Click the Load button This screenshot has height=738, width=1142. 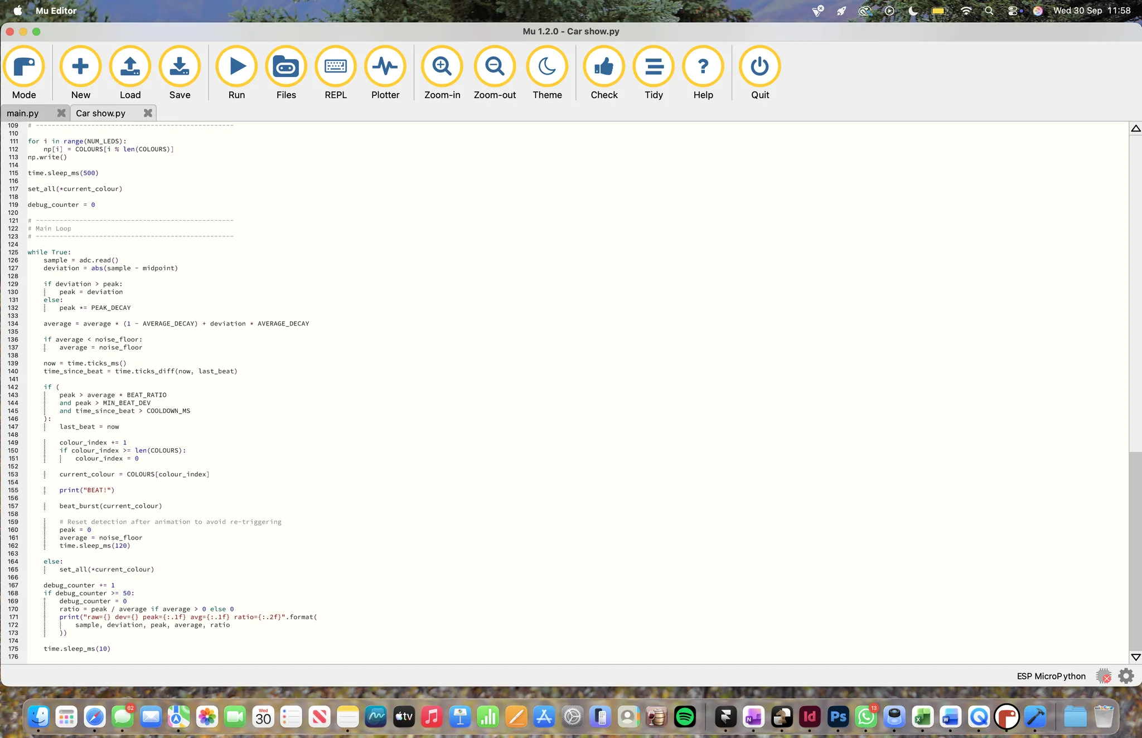click(130, 72)
